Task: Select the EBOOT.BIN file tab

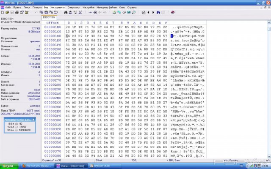Action: (49, 17)
